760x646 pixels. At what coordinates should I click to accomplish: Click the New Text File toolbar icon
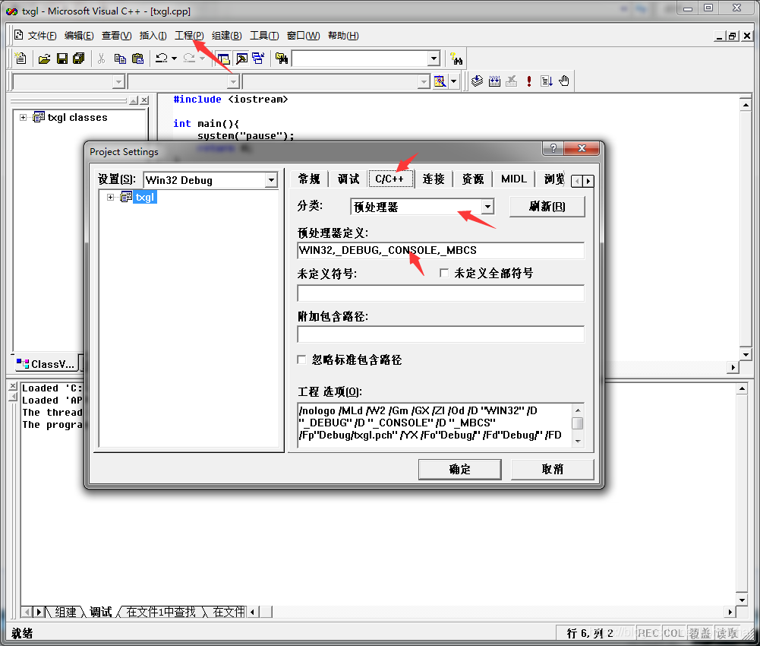click(20, 59)
